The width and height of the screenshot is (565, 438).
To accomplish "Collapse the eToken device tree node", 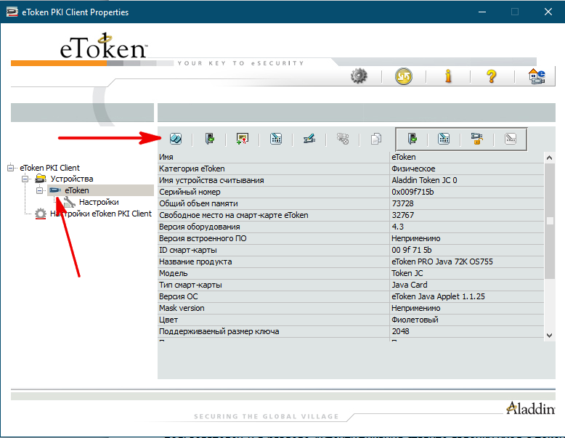I will 40,190.
